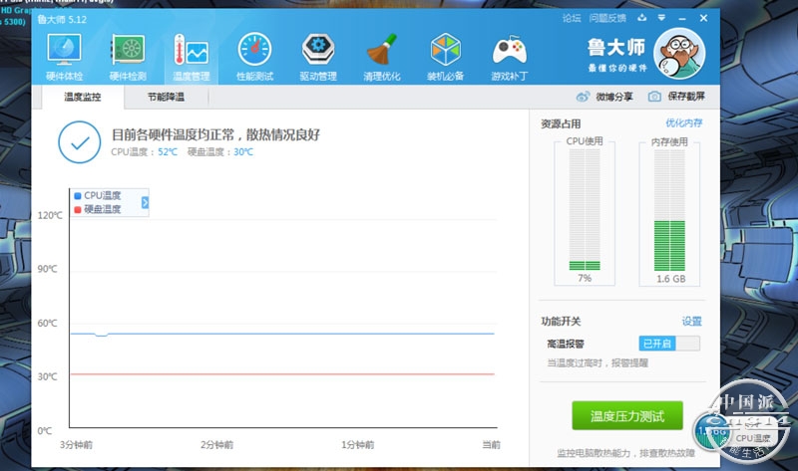This screenshot has width=798, height=471.
Task: Click the 鲁大师 5.12 title text
Action: pos(62,19)
